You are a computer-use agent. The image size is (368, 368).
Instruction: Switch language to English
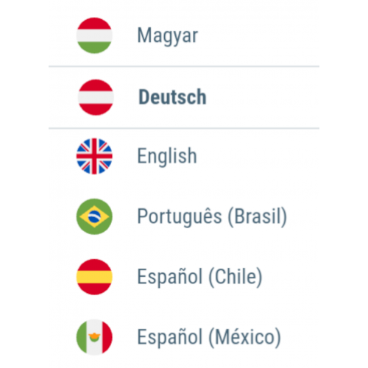184,156
